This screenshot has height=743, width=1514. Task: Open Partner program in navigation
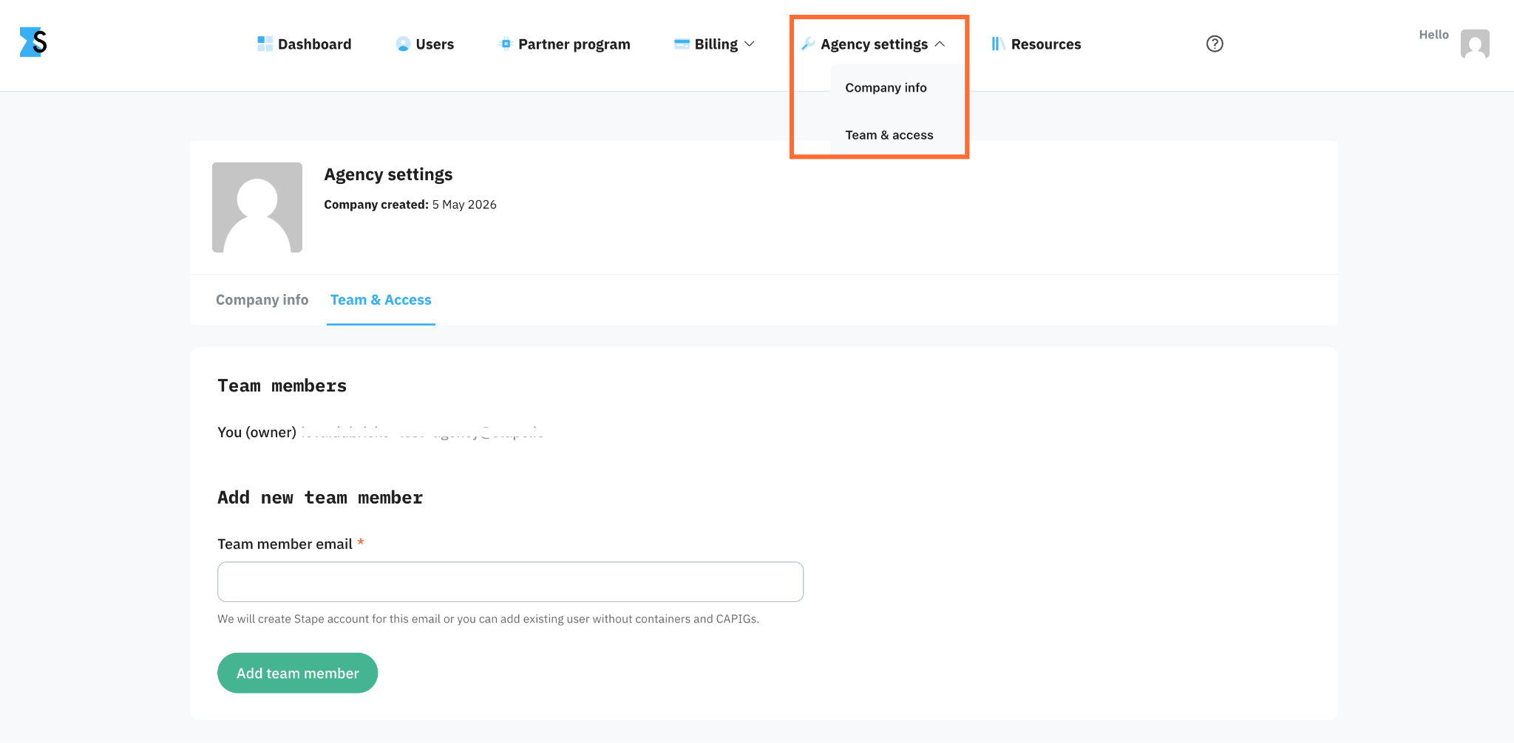point(565,44)
